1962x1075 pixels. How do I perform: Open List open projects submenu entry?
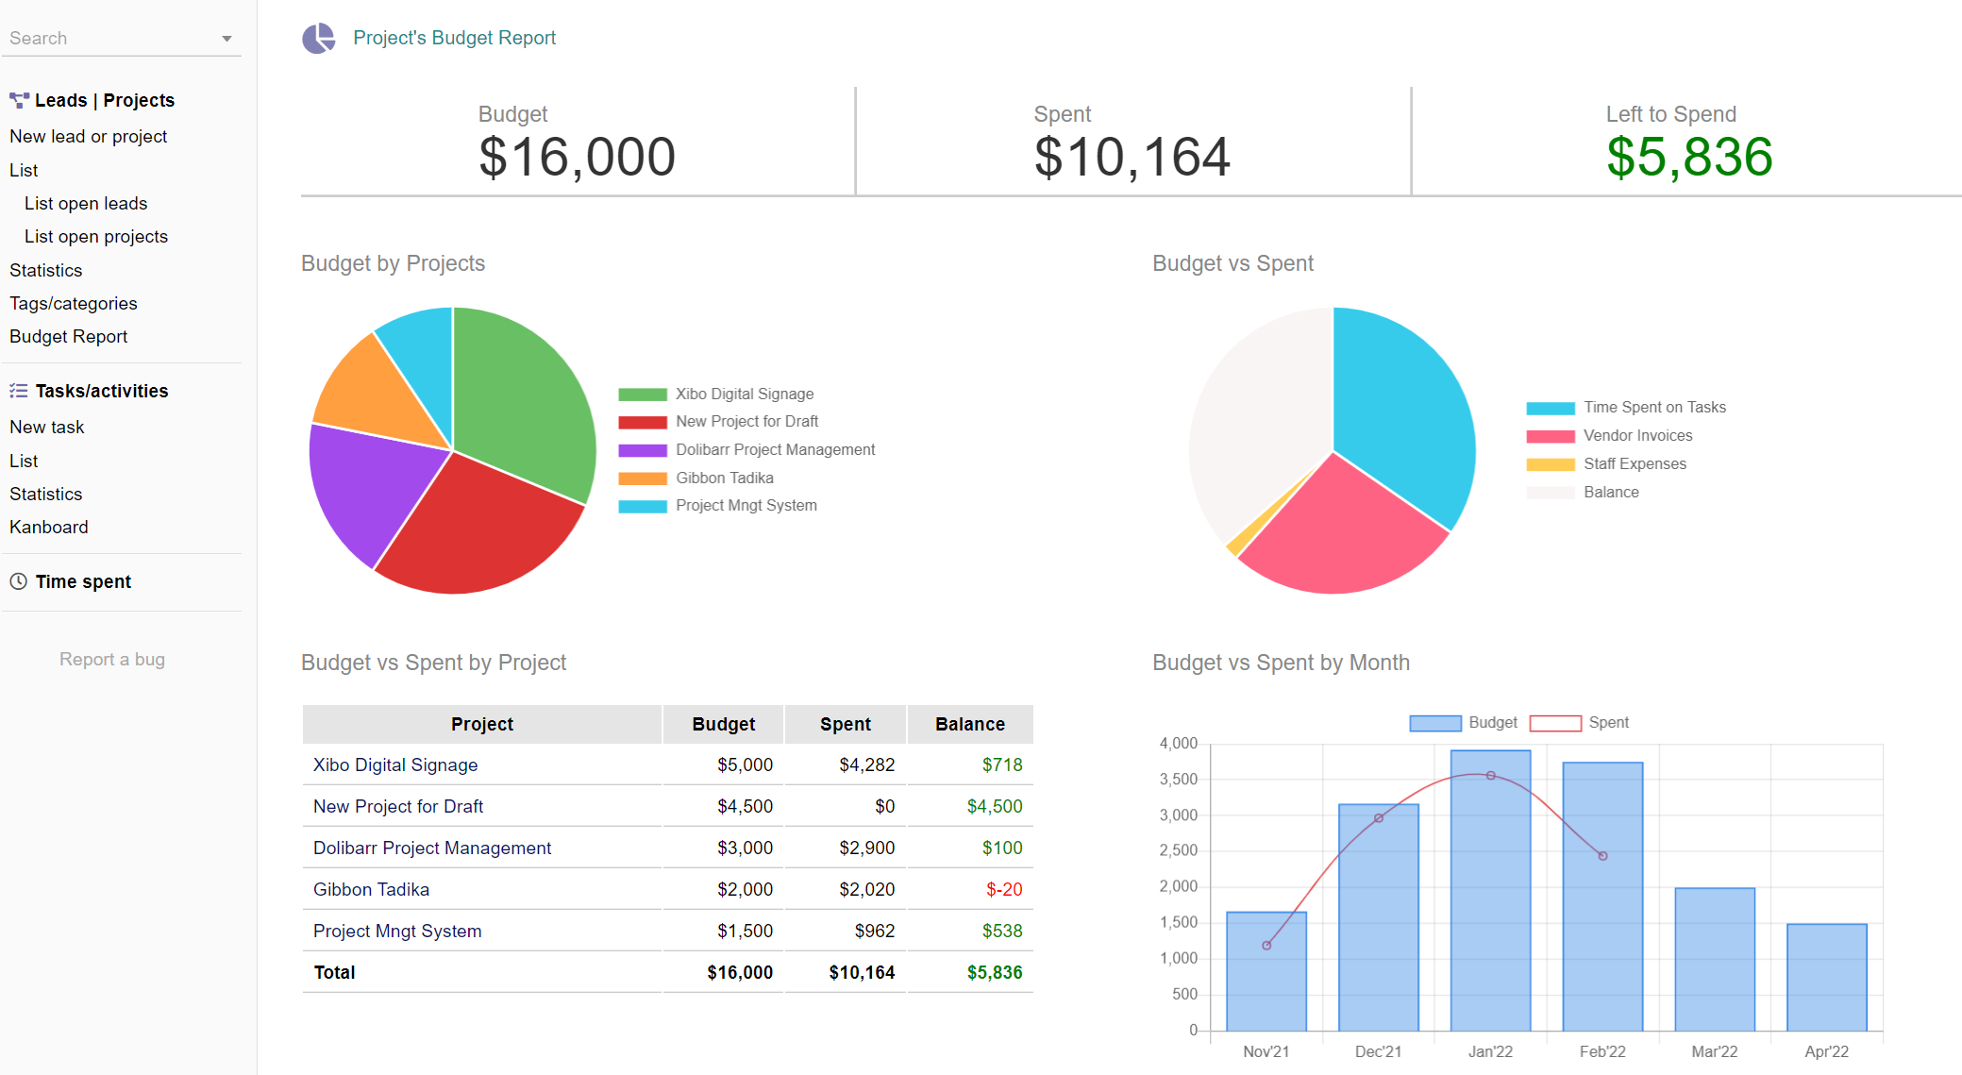pos(96,236)
